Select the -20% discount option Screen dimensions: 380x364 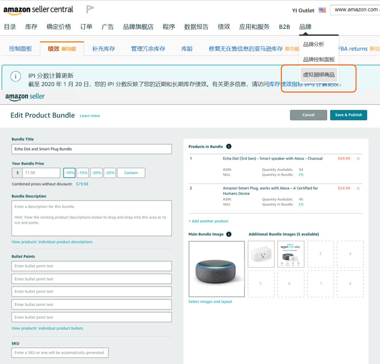point(96,172)
